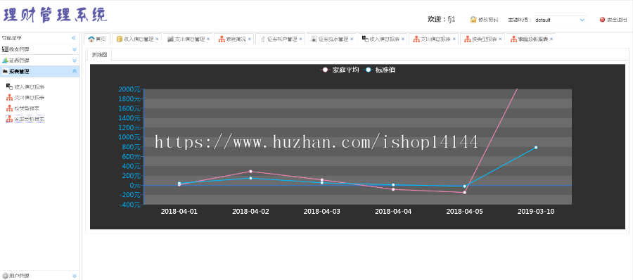The height and width of the screenshot is (280, 633).
Task: Close the 按类型报表 tab
Action: coord(500,39)
